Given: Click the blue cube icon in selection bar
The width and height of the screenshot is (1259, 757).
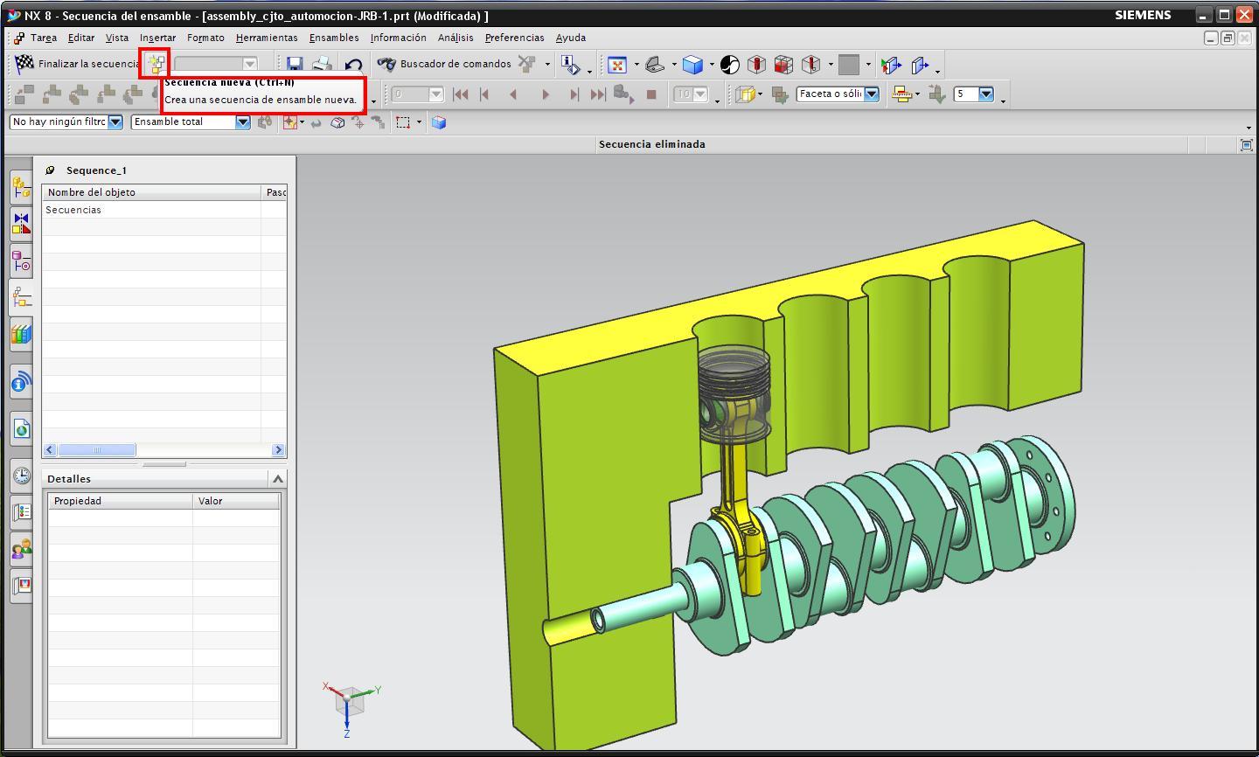Looking at the screenshot, I should 439,122.
